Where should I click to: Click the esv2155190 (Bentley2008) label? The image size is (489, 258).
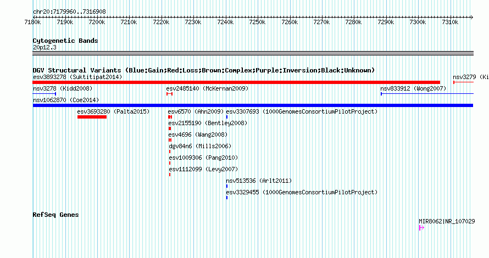pyautogui.click(x=208, y=123)
